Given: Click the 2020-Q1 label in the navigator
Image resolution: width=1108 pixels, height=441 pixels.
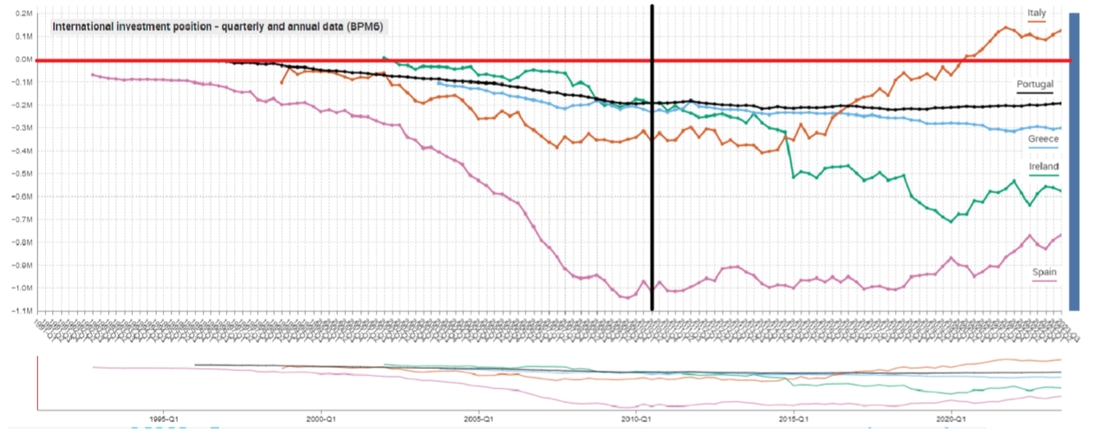Looking at the screenshot, I should tap(951, 419).
